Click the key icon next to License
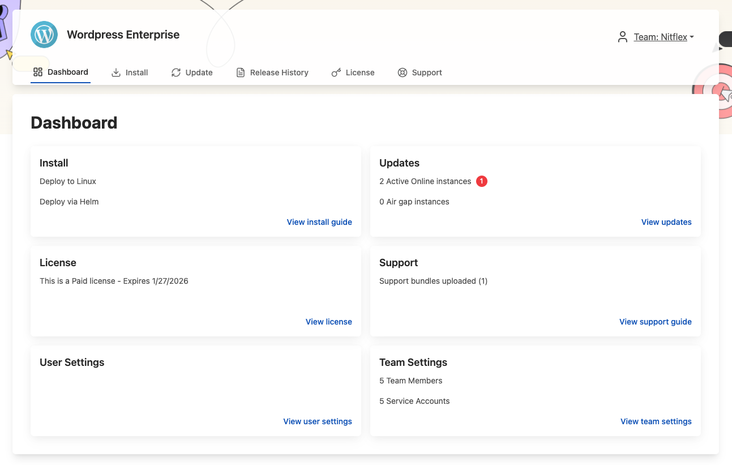This screenshot has width=732, height=465. pos(336,72)
